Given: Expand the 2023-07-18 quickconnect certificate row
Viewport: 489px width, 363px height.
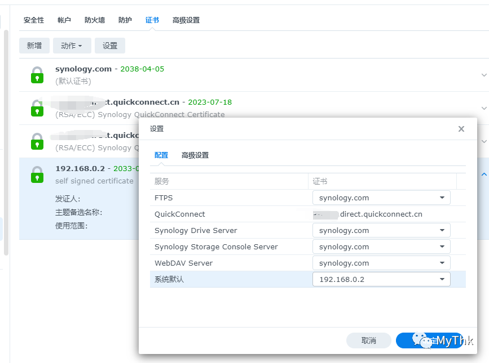Looking at the screenshot, I should (484, 108).
